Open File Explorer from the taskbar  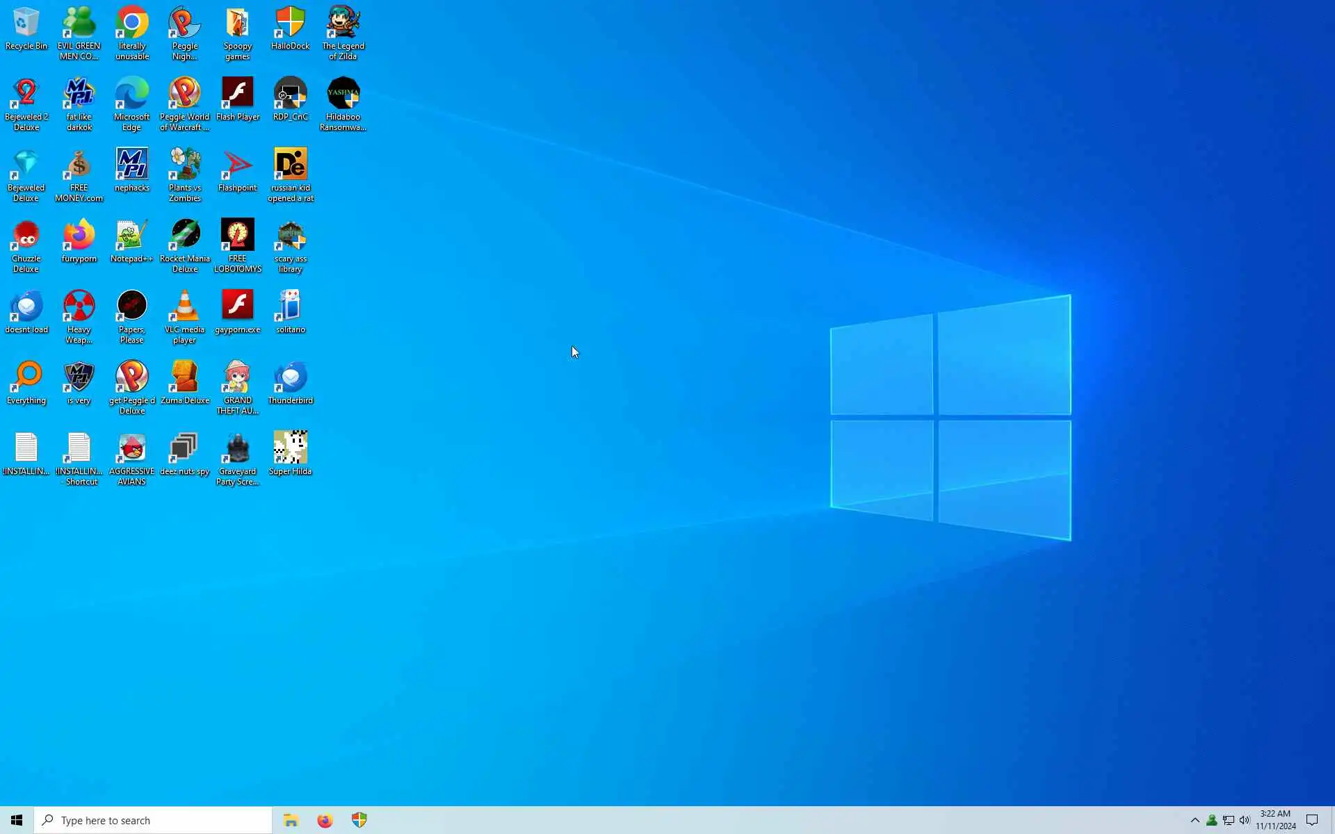point(291,820)
